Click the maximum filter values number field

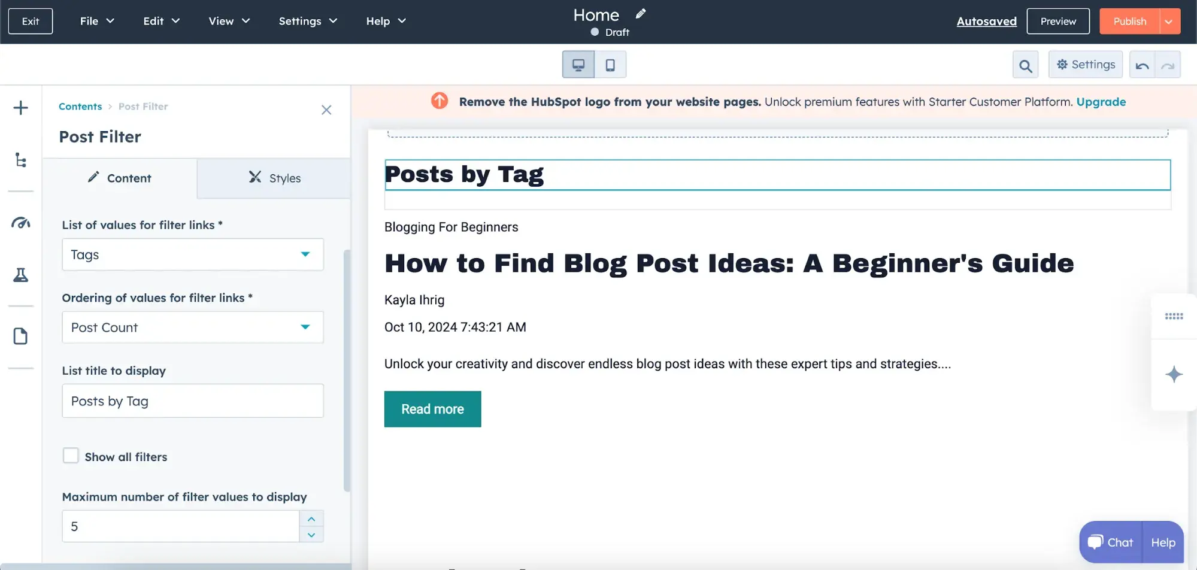point(181,526)
